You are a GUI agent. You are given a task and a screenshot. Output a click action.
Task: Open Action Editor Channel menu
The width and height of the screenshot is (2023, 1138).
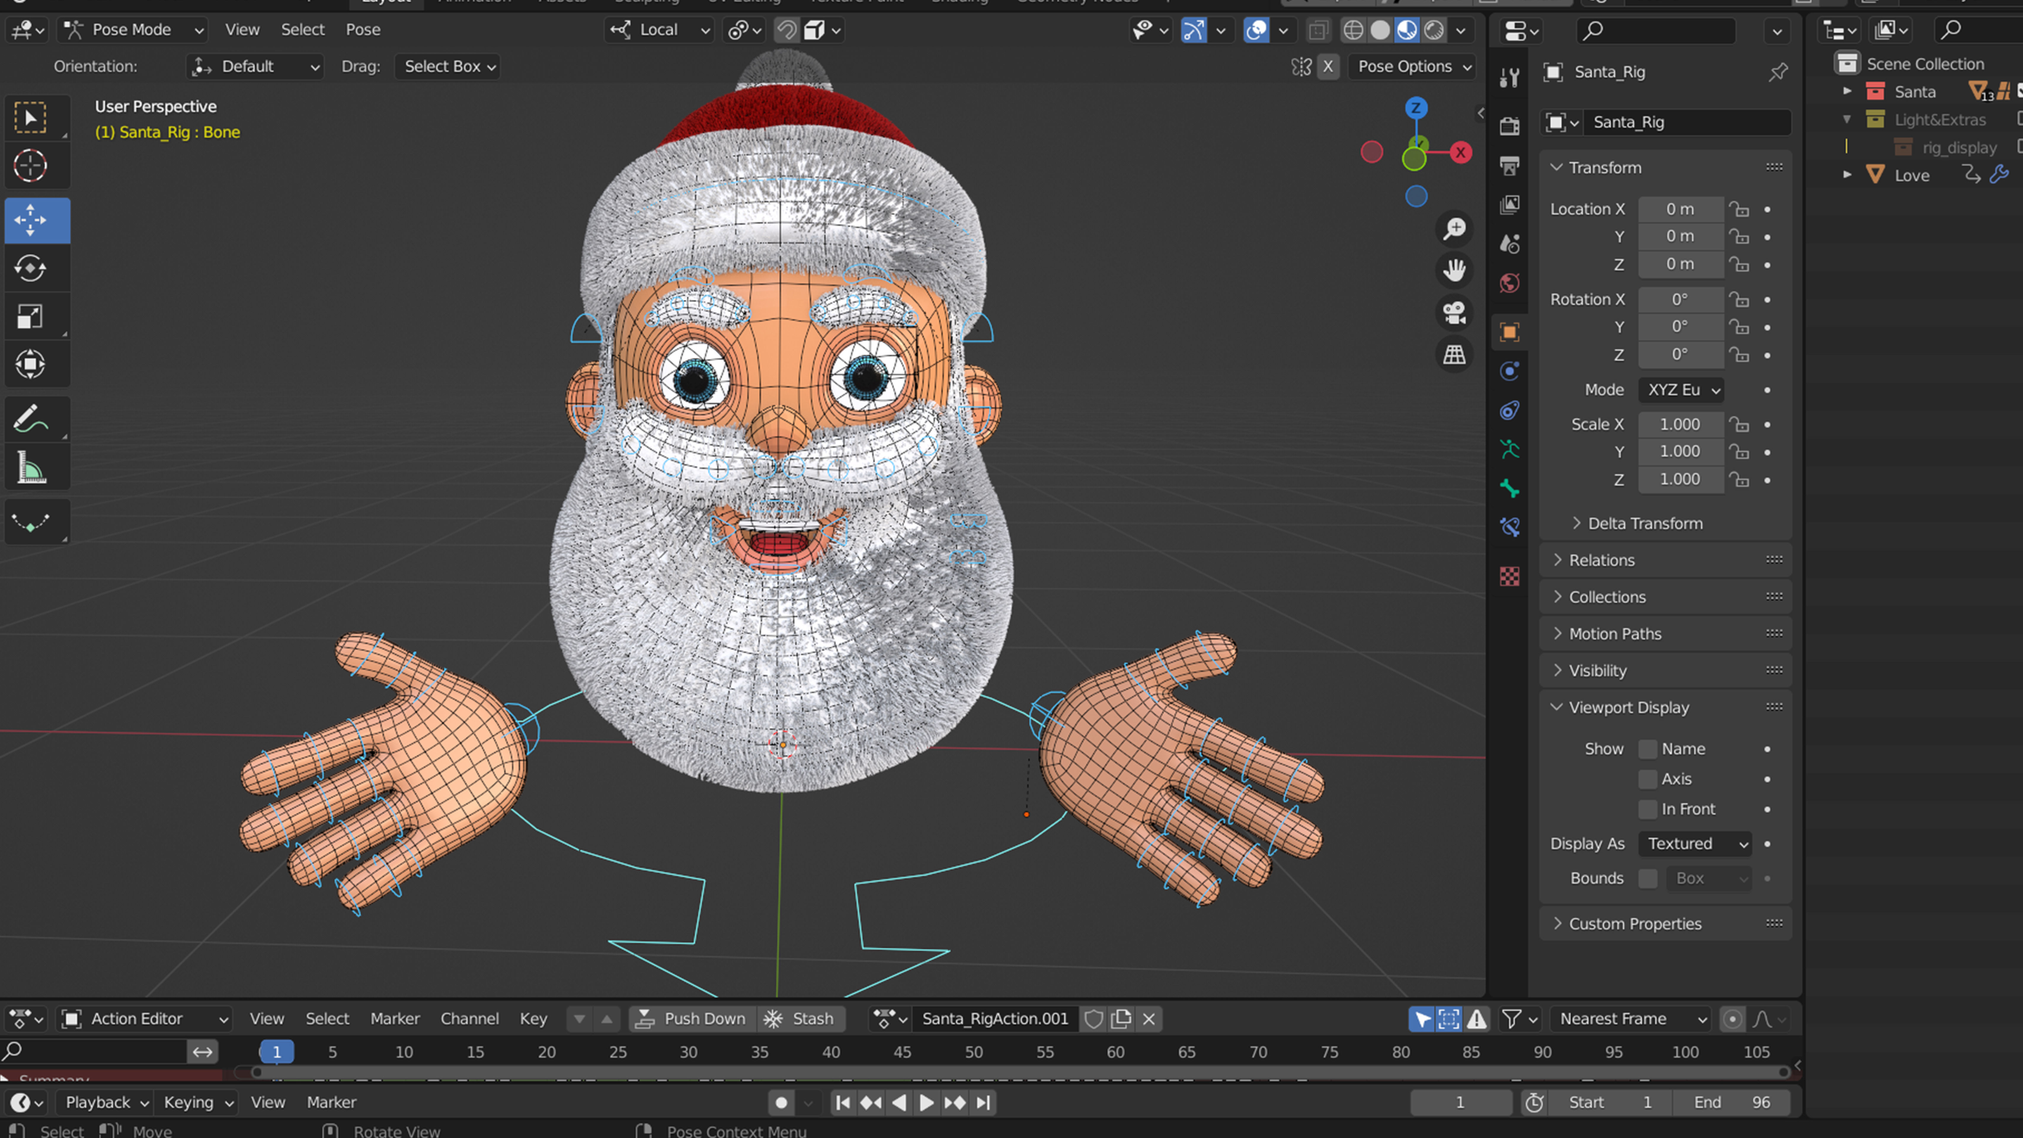point(470,1019)
